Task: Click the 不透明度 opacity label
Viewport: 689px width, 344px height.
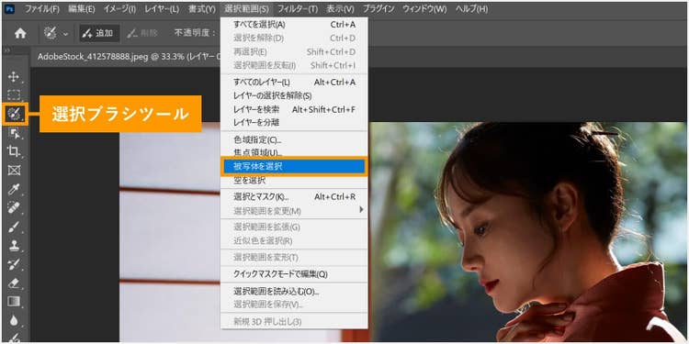Action: click(x=195, y=33)
